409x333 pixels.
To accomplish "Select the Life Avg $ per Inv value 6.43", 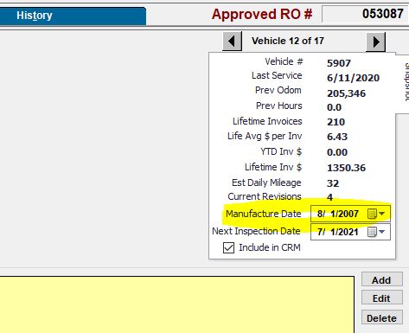I will 337,137.
